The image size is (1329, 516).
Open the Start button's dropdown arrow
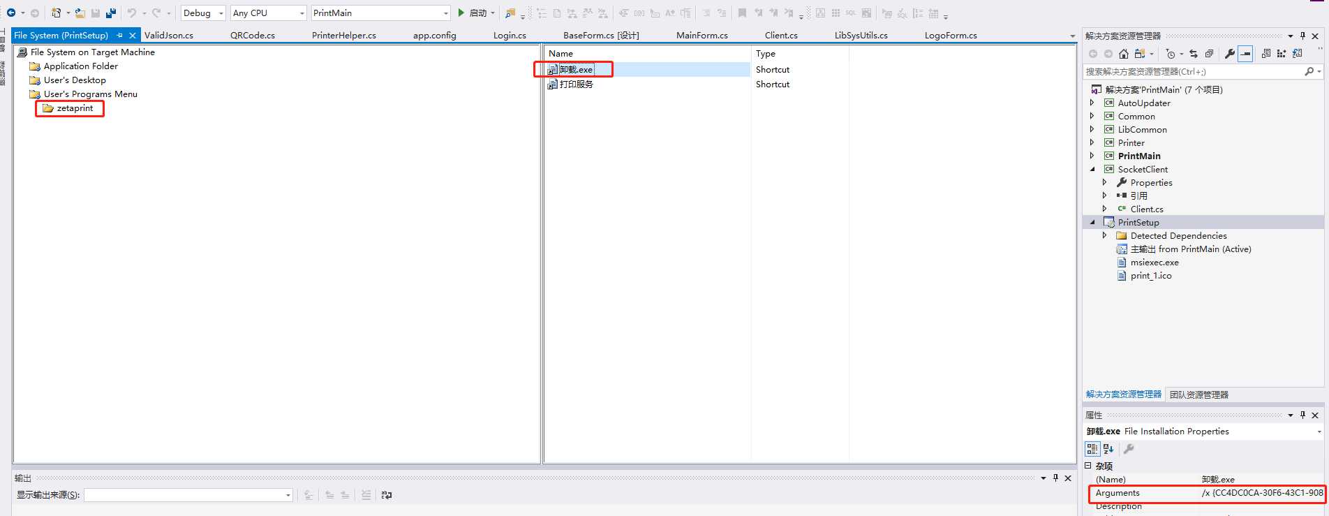click(493, 13)
